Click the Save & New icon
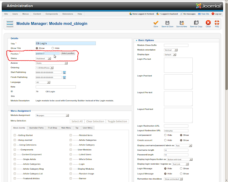 182,23
